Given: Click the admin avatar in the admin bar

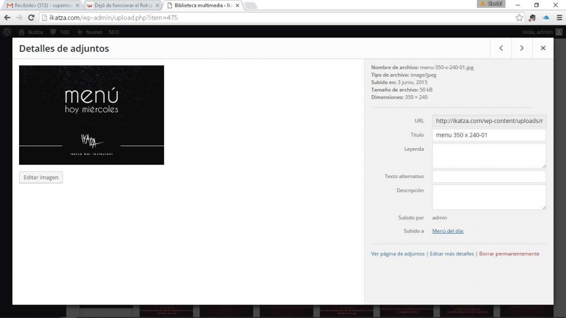Looking at the screenshot, I should (559, 32).
